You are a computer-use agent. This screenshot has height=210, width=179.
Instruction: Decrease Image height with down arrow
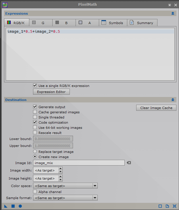(60, 180)
